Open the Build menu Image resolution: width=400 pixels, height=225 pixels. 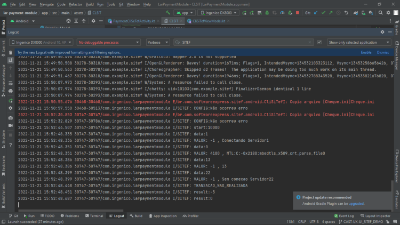coord(90,4)
